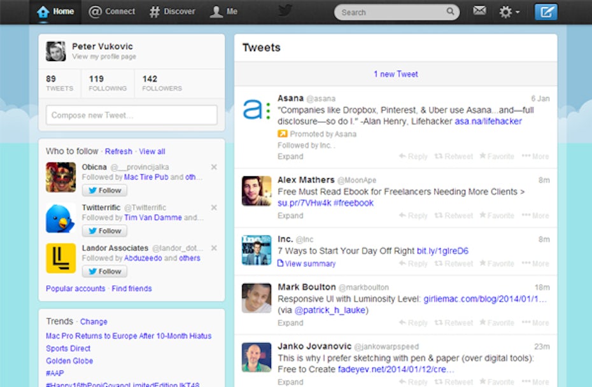Click the compose new Tweet pencil icon
This screenshot has width=592, height=387.
(546, 12)
